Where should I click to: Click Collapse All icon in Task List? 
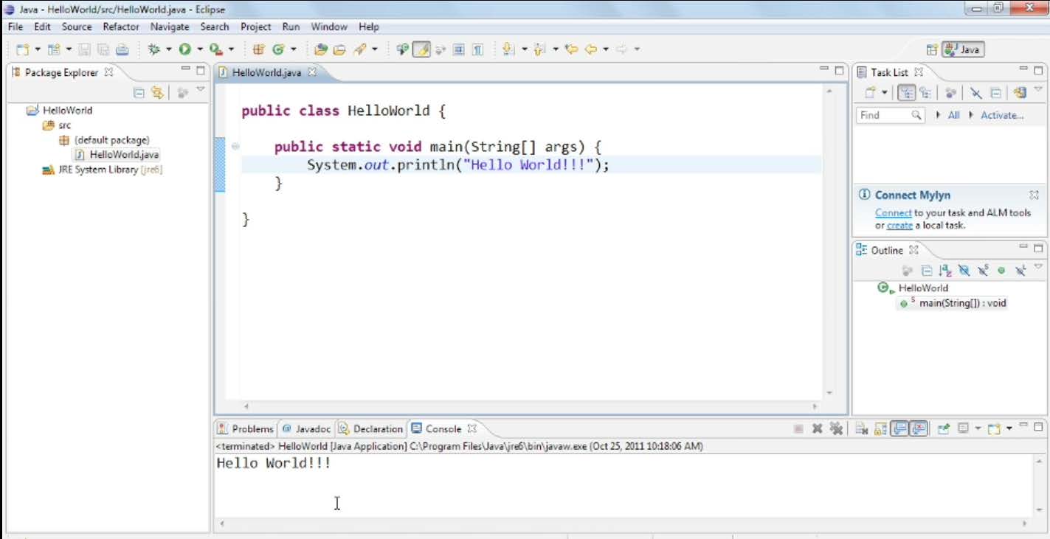click(x=995, y=93)
